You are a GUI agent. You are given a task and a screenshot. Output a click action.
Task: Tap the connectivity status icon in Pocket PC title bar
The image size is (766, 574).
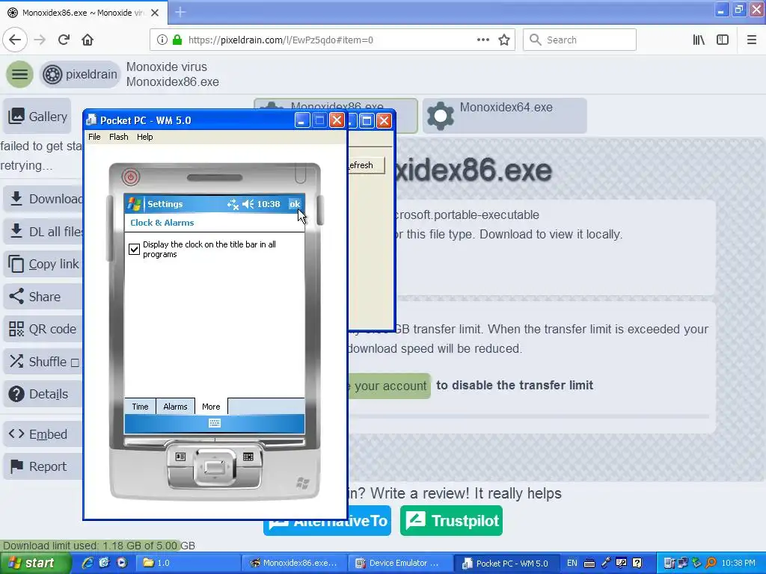pyautogui.click(x=233, y=204)
